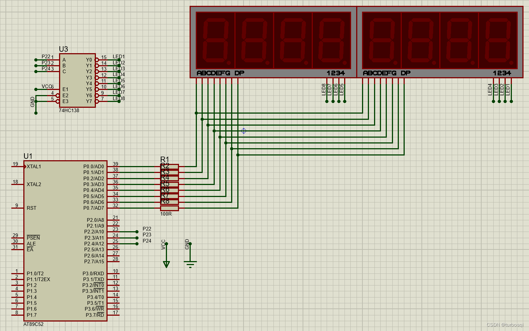Click the P3.1/TXD pin label
This screenshot has height=331, width=529.
pyautogui.click(x=93, y=280)
